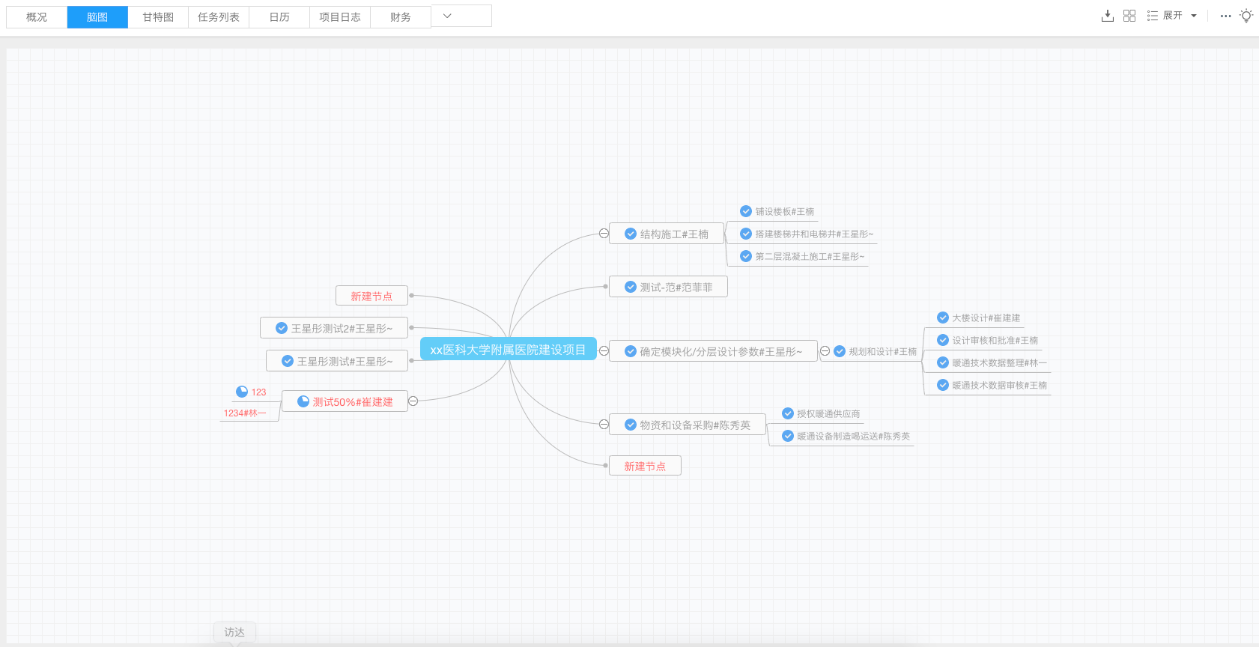The height and width of the screenshot is (647, 1259).
Task: Collapse the 测试50%#崔建建 branch
Action: click(x=413, y=401)
